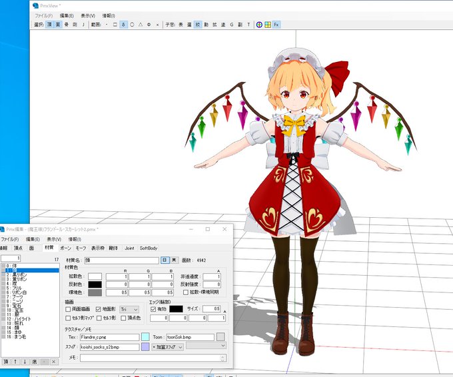This screenshot has height=377, width=453.
Task: Click the yellow four-pane grid icon
Action: (268, 25)
